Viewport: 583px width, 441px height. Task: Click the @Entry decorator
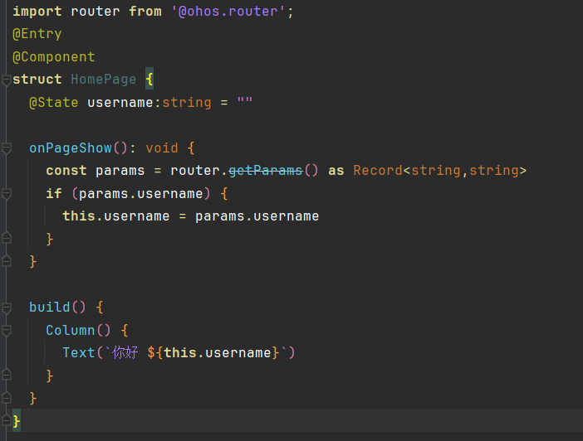37,34
